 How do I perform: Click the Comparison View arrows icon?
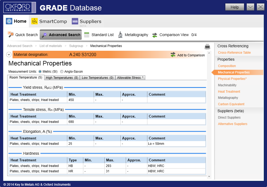(x=155, y=35)
